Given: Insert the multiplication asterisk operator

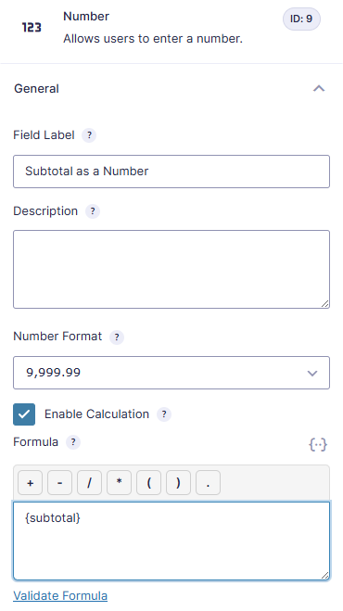Looking at the screenshot, I should (x=119, y=483).
